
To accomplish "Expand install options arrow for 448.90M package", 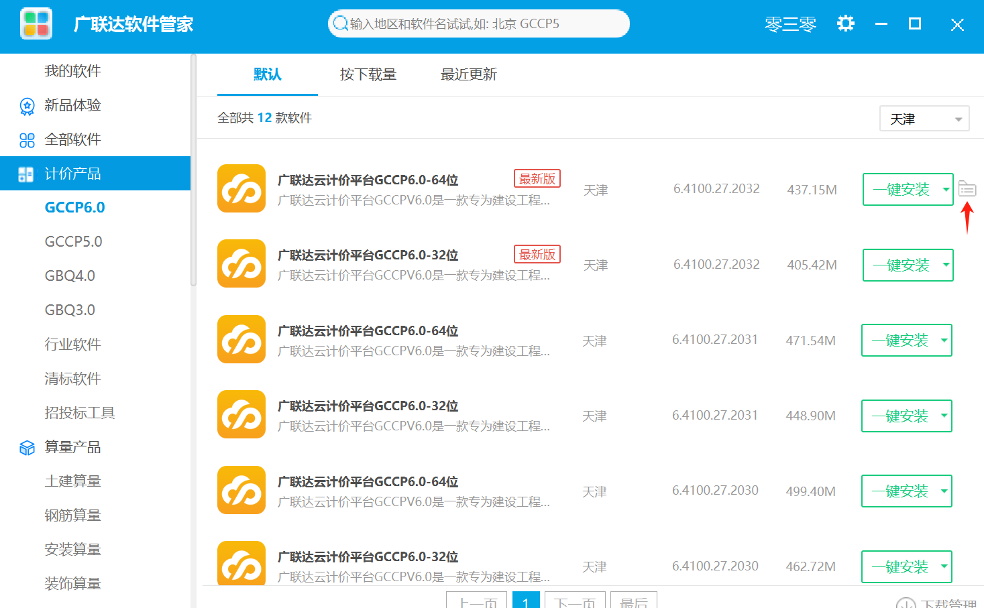I will pos(944,416).
